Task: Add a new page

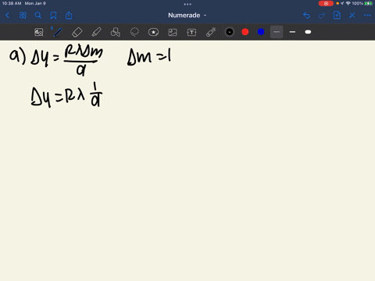Action: [x=337, y=15]
